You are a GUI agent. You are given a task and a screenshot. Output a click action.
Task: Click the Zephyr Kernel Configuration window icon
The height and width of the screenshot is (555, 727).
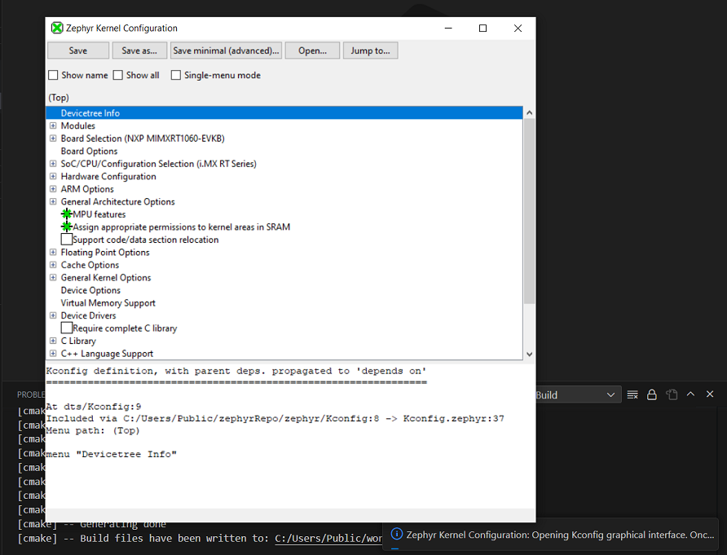(55, 28)
